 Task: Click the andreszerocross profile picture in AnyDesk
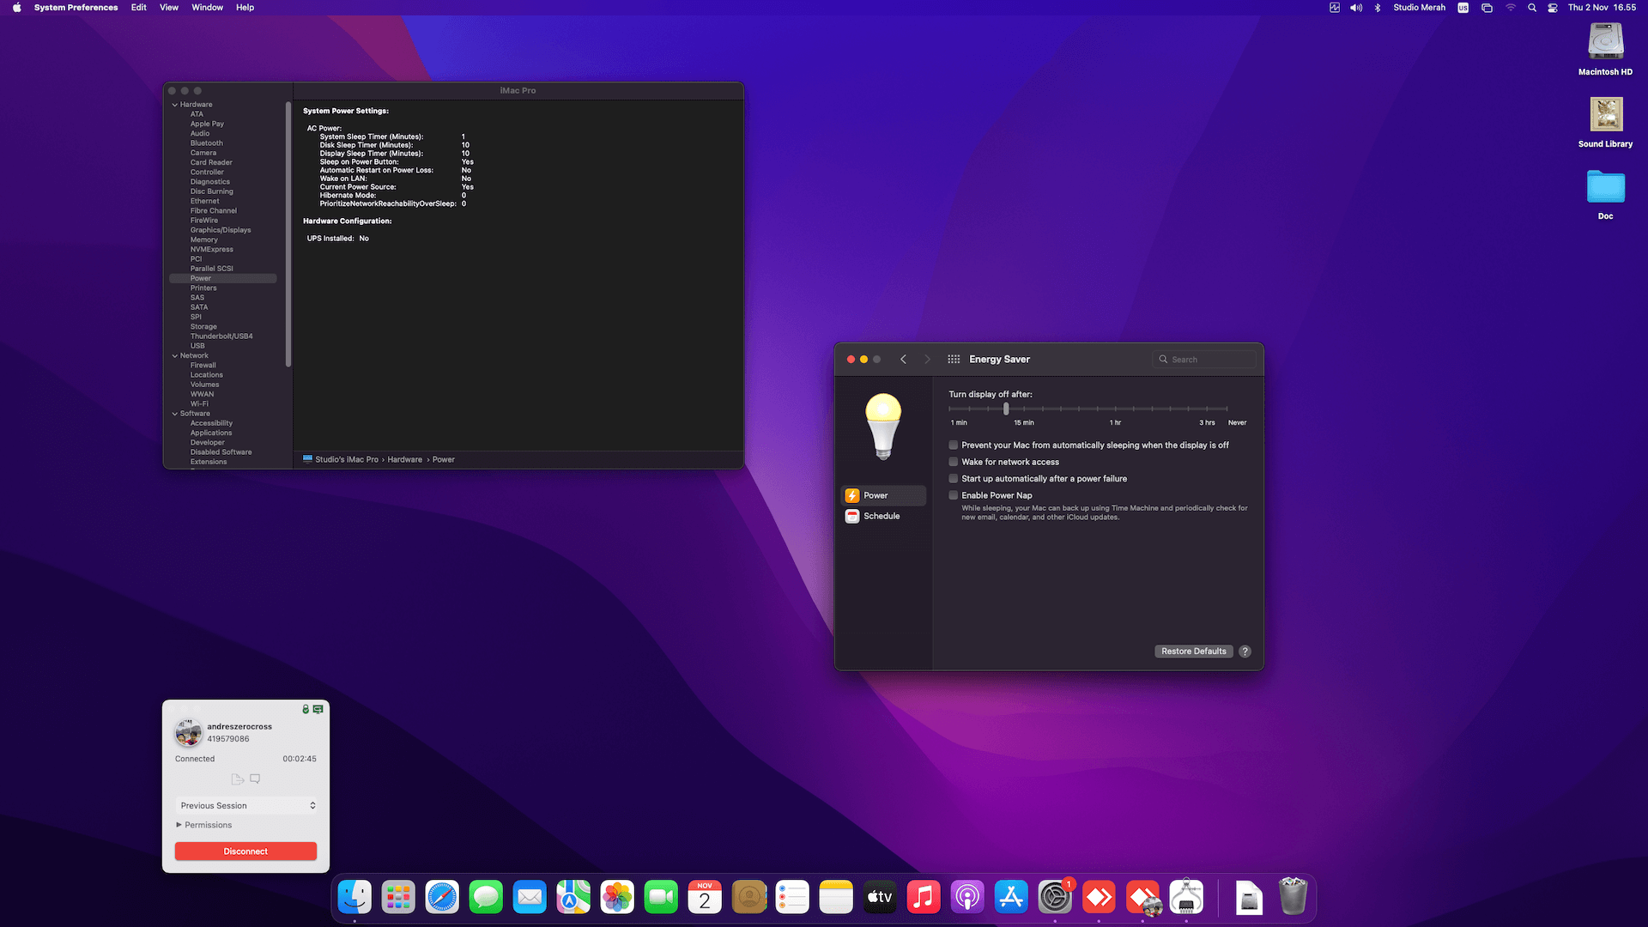click(x=188, y=733)
